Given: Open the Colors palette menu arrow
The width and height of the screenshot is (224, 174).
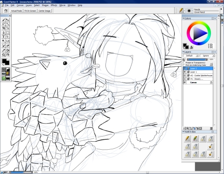Looking at the screenshot, I should point(215,18).
